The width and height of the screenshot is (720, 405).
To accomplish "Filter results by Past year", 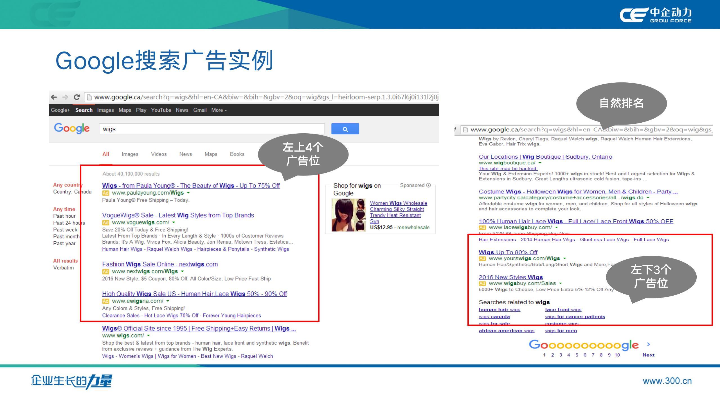I will 64,244.
